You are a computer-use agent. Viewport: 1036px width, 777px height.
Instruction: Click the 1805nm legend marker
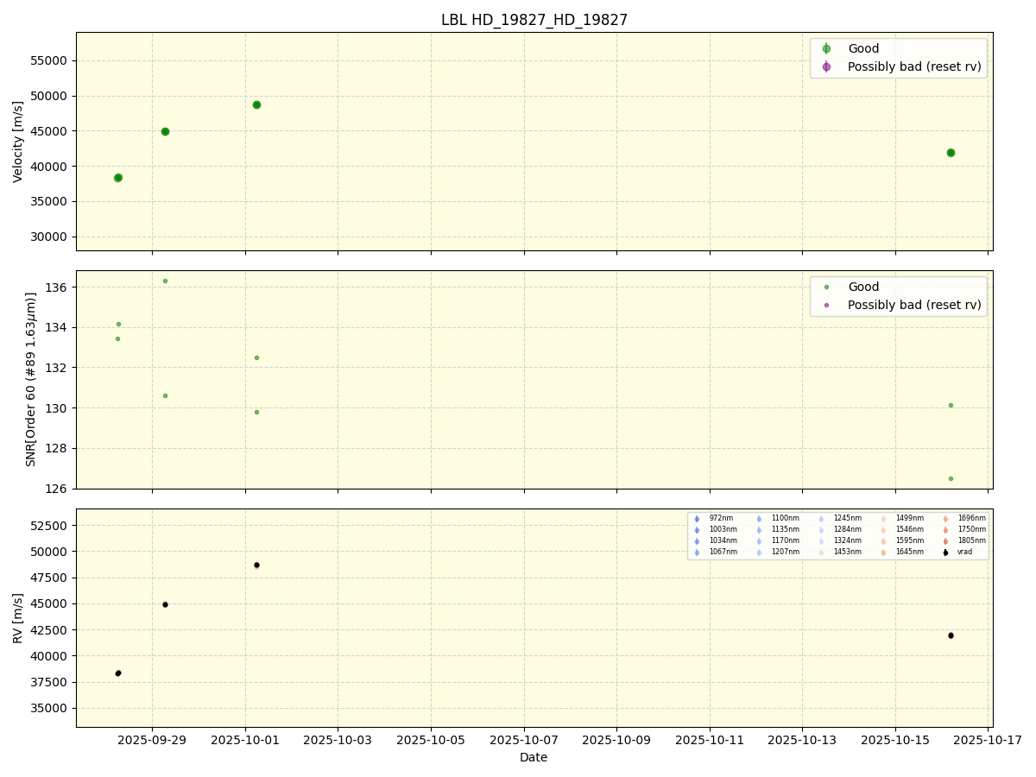945,541
